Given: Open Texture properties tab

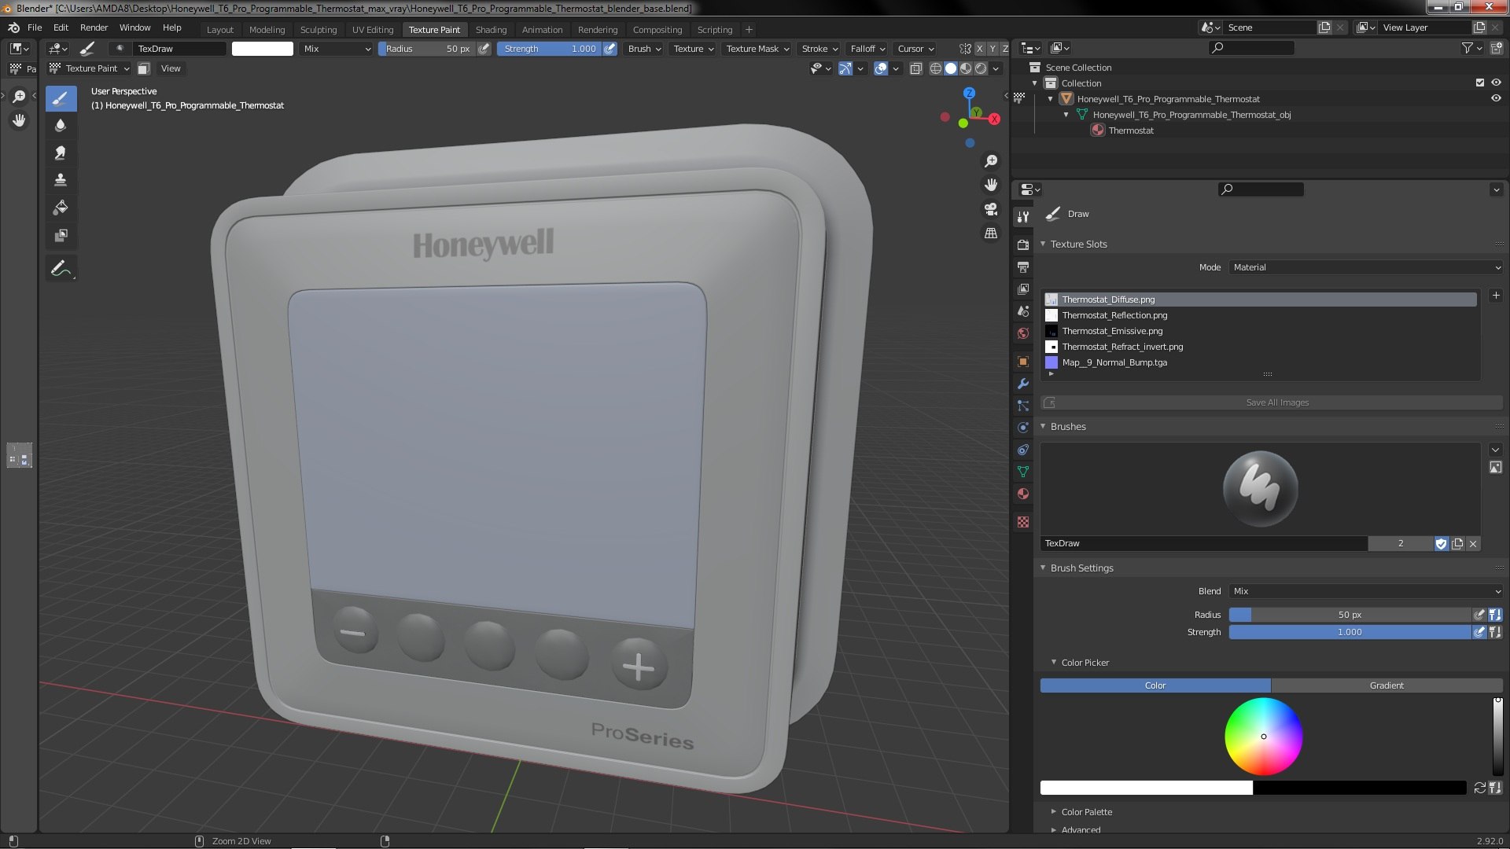Looking at the screenshot, I should point(1023,522).
